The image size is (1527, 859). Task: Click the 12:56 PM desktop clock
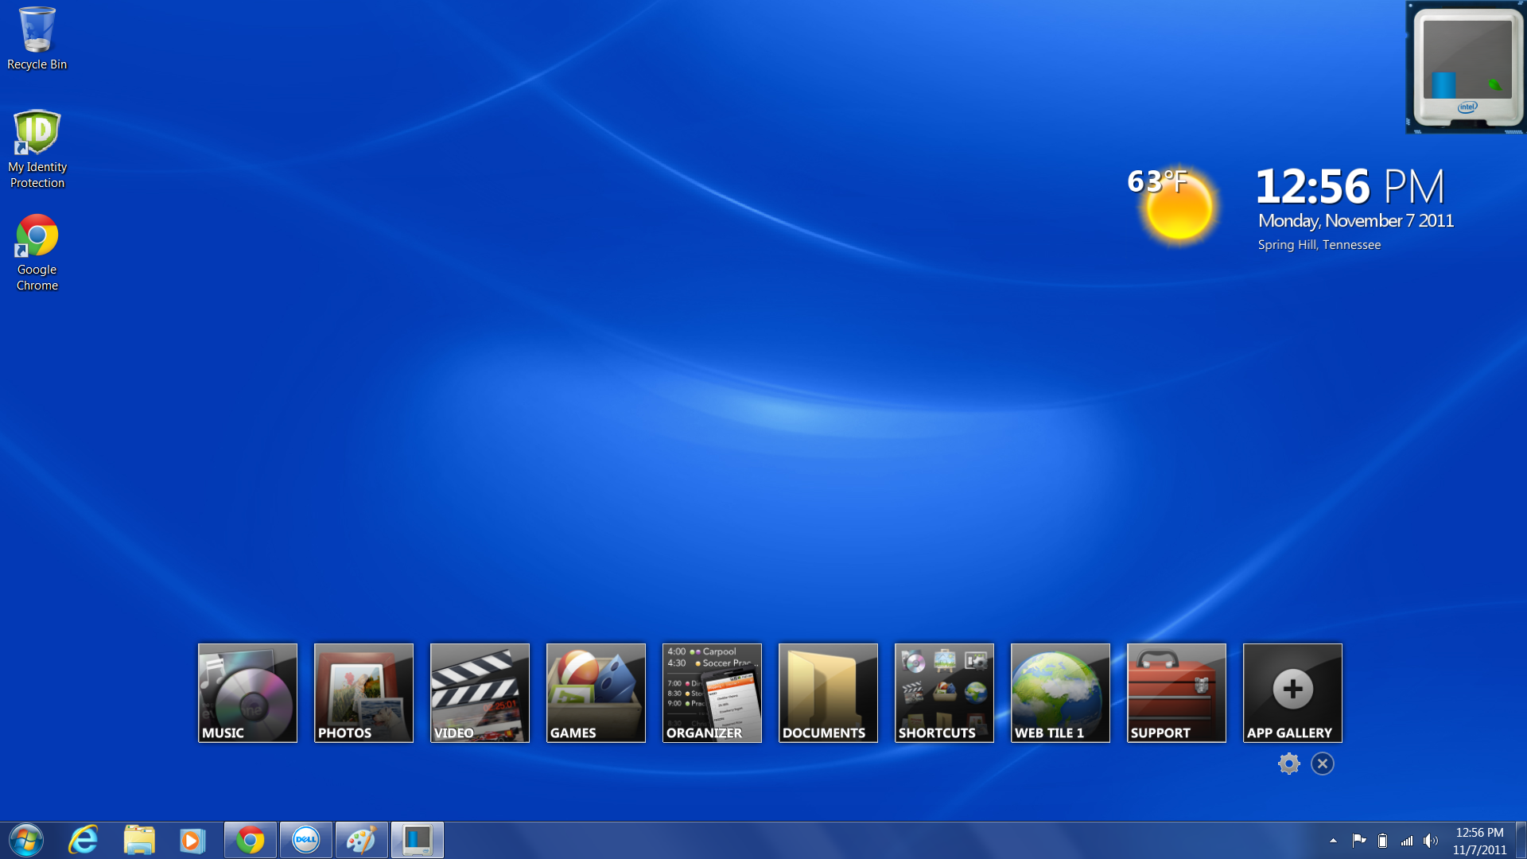click(1350, 186)
